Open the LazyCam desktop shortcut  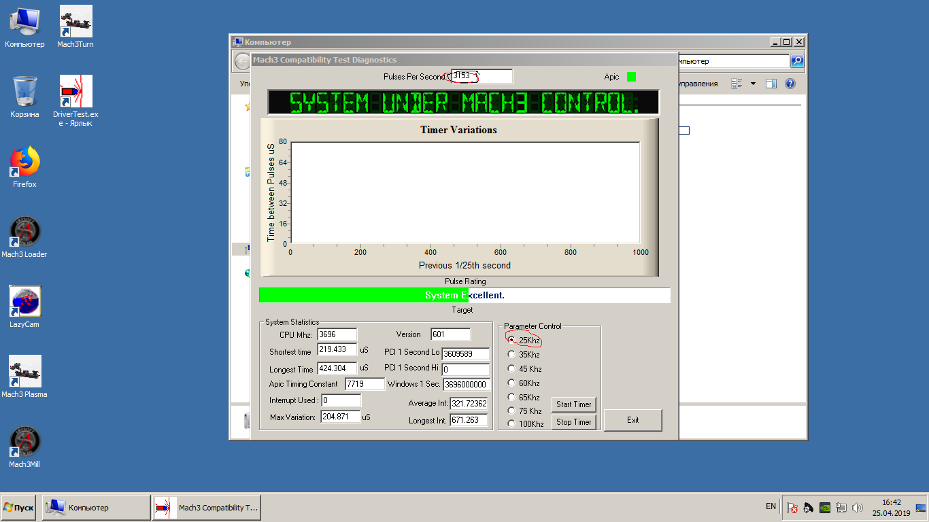pyautogui.click(x=24, y=307)
